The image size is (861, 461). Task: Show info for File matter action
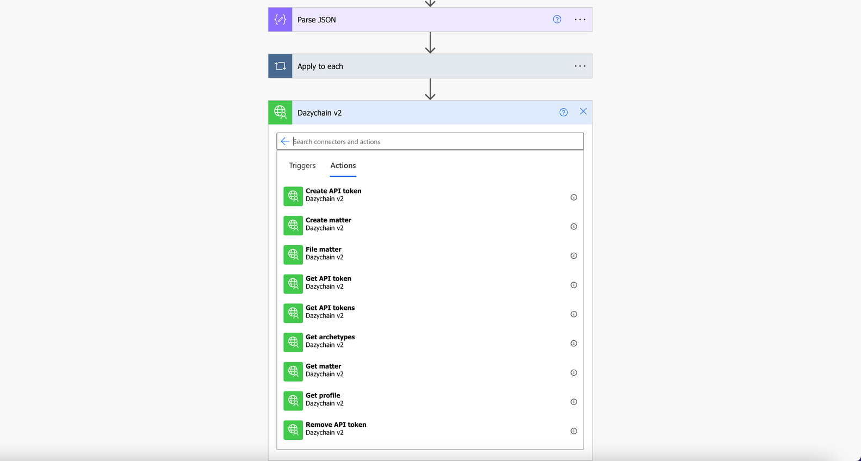(x=574, y=256)
